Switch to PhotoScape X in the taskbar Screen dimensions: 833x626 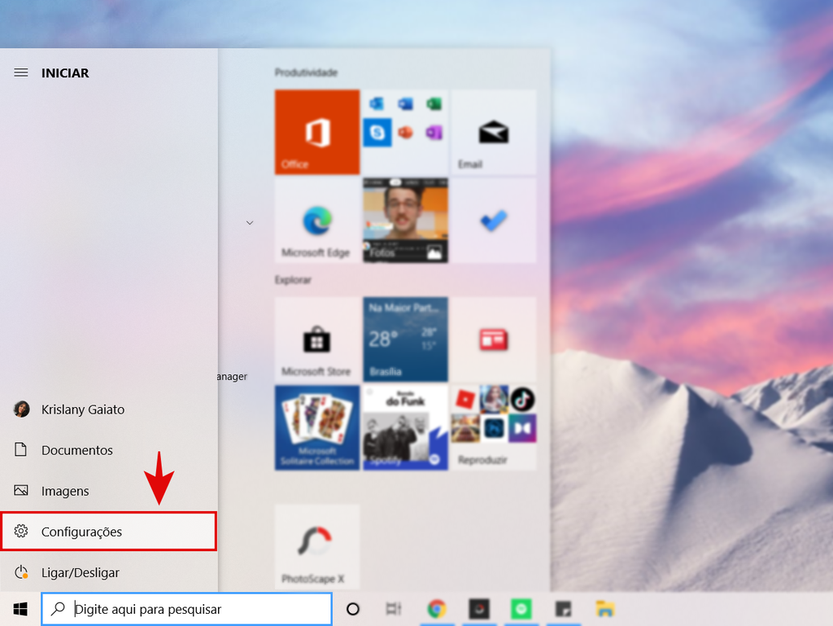pos(478,609)
